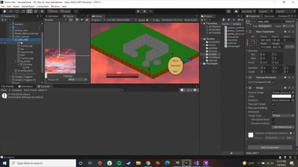Toggle Raycast Target checkbox
The height and width of the screenshot is (167, 298).
(273, 104)
